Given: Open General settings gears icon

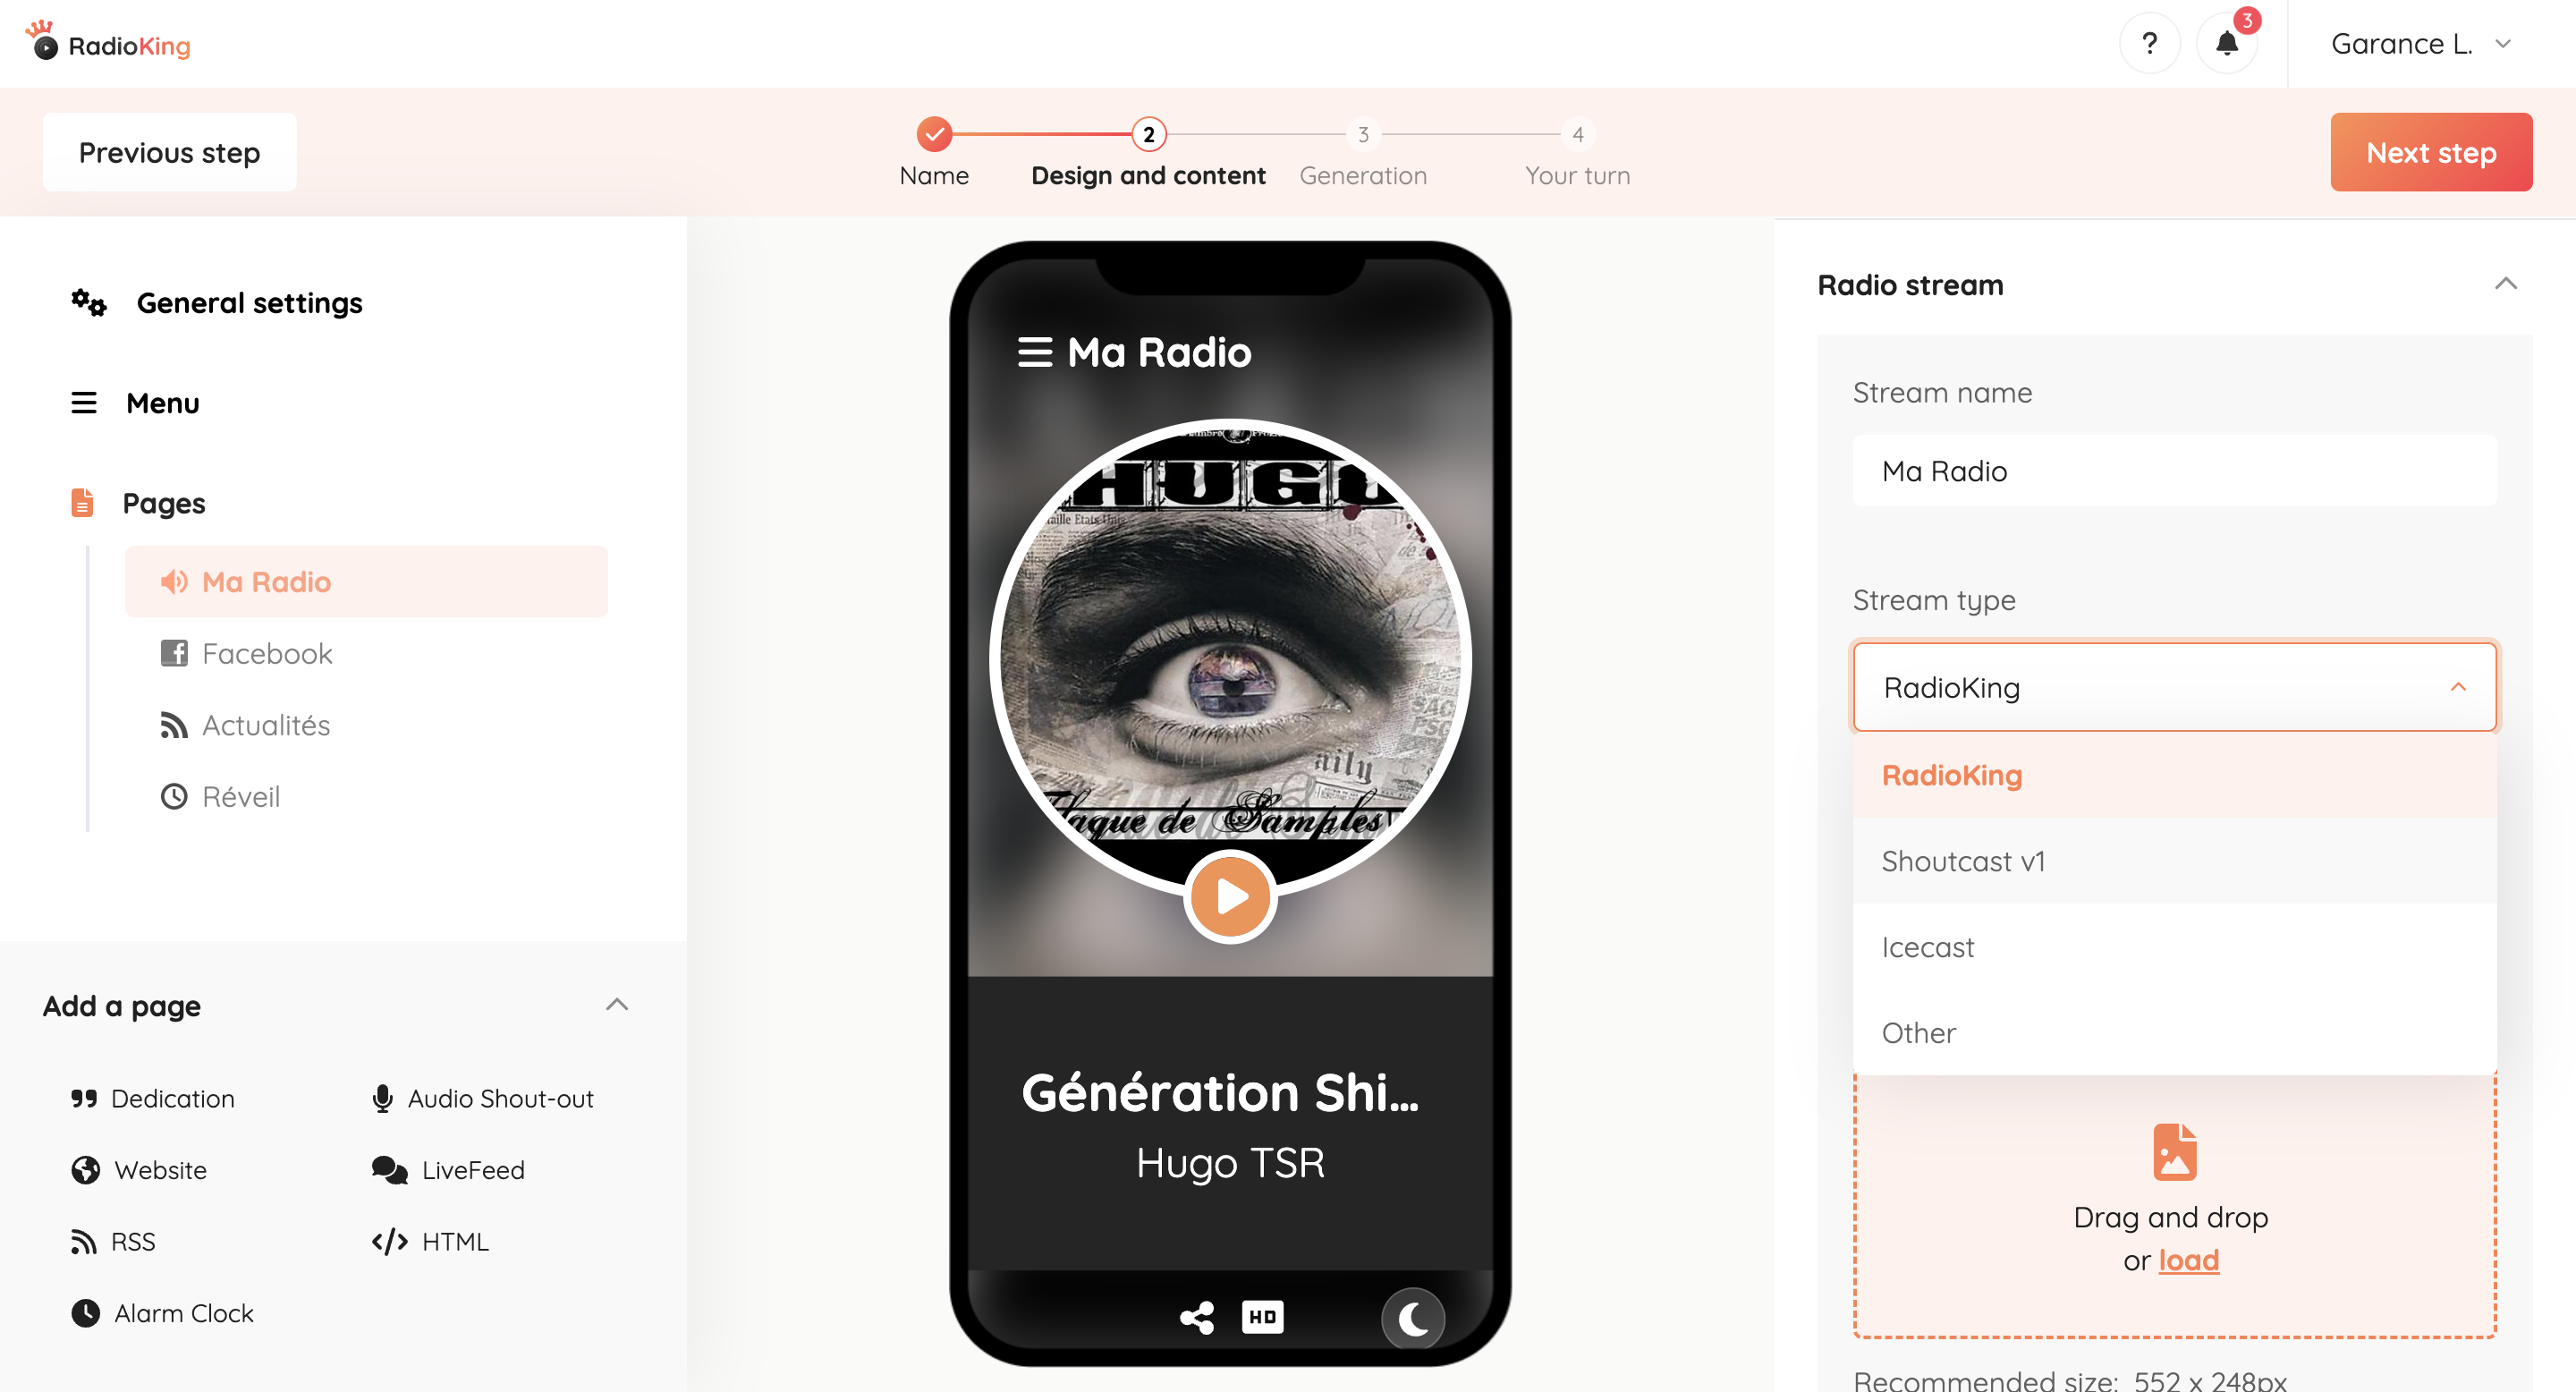Looking at the screenshot, I should 88,302.
